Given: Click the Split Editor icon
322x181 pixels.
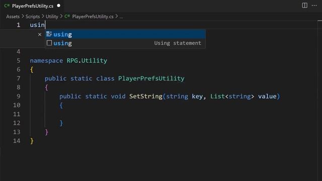Looking at the screenshot, I should point(304,6).
